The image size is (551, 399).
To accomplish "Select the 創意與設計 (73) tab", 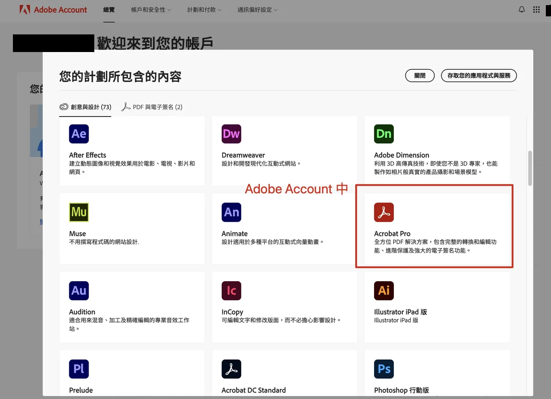I will (85, 107).
